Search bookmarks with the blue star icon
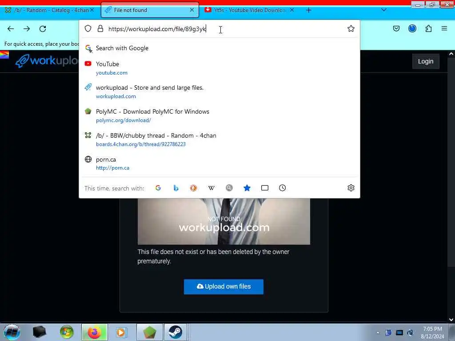Viewport: 455px width, 341px height. (x=247, y=188)
